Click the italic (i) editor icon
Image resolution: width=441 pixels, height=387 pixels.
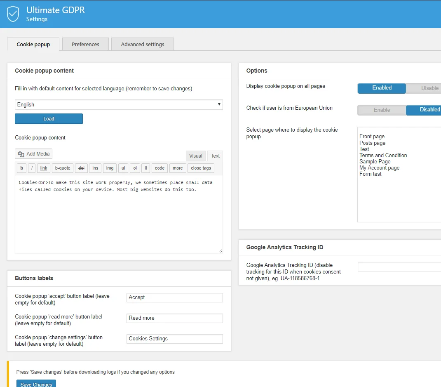[31, 168]
